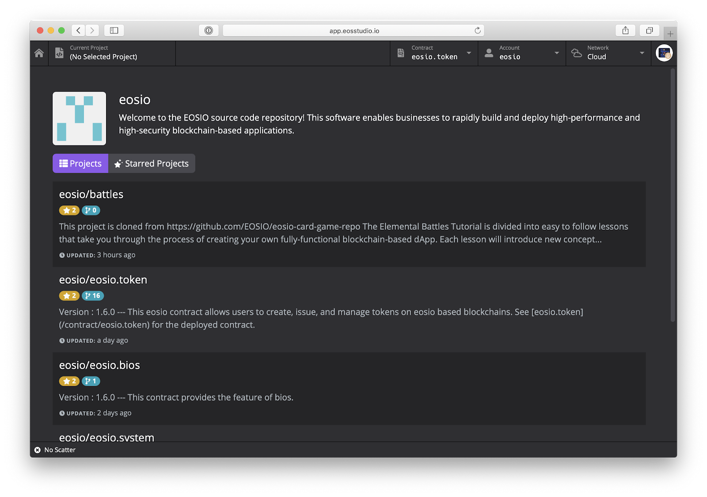Open the eosio/eosio.system project
The width and height of the screenshot is (707, 497).
106,437
